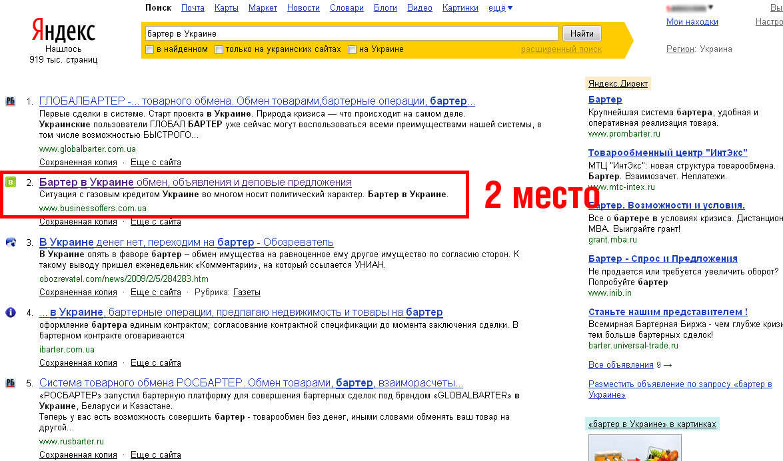Enable "только на украинских сайтах" checkbox
Image resolution: width=783 pixels, height=461 pixels.
pyautogui.click(x=219, y=49)
